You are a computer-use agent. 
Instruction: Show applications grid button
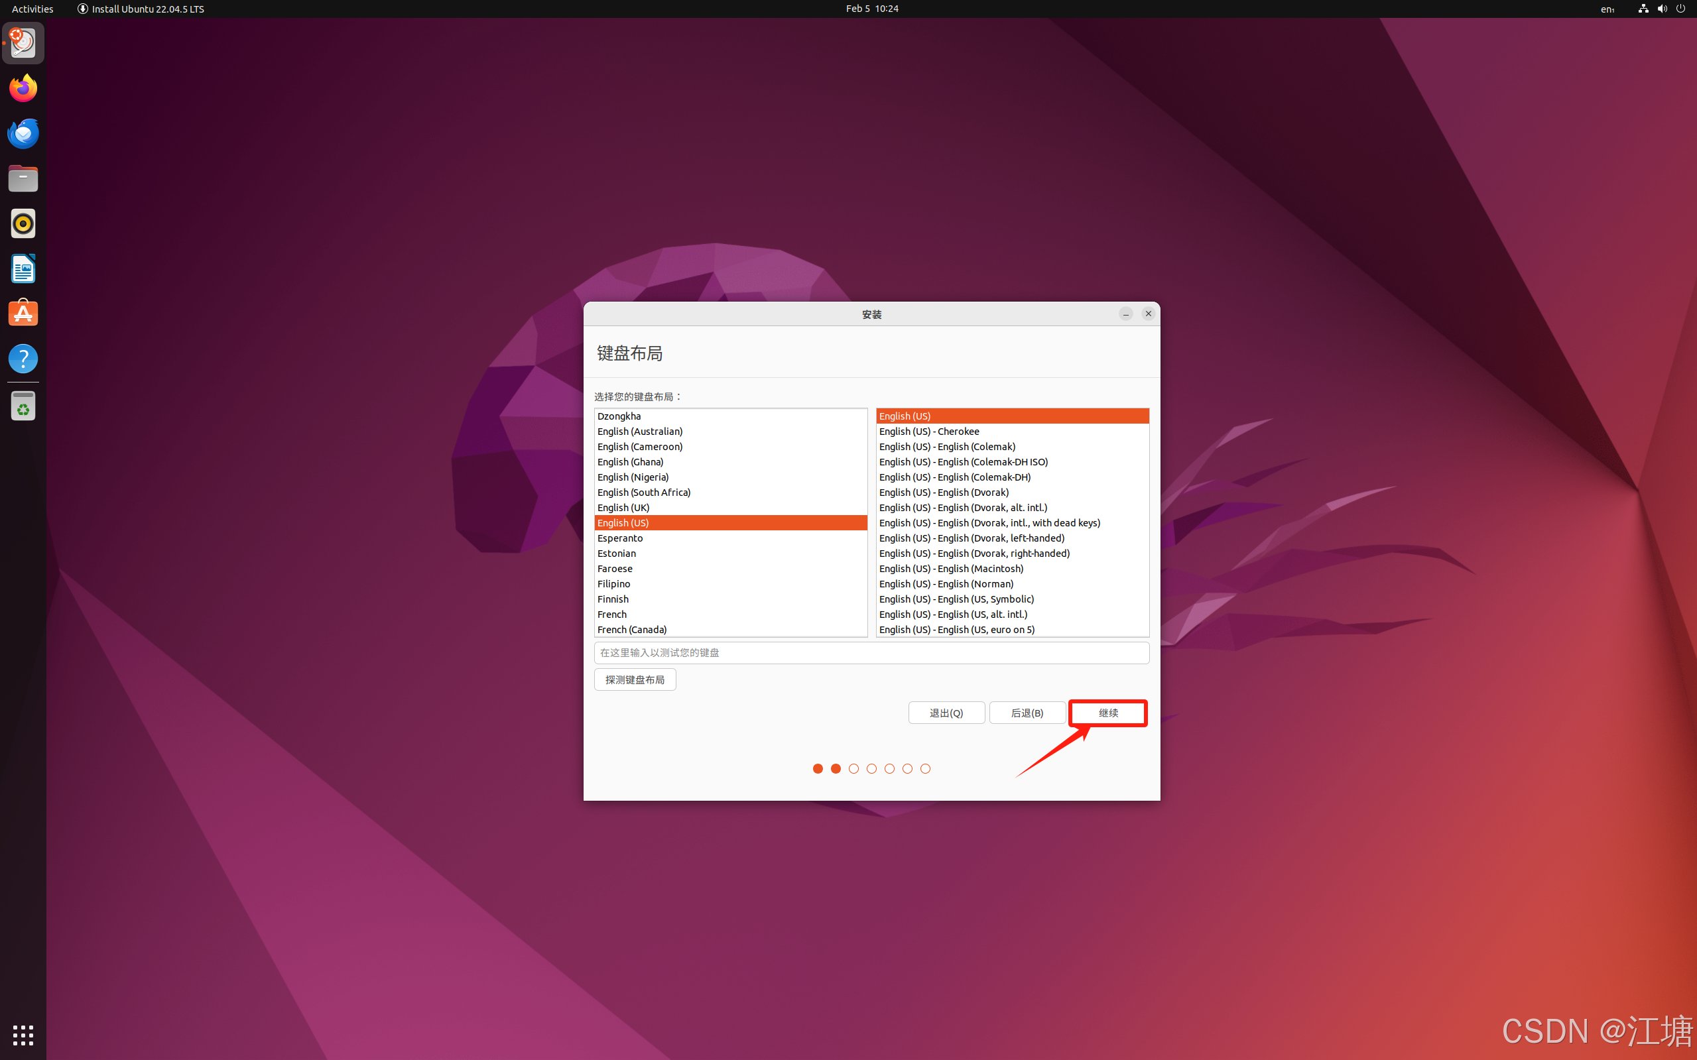click(23, 1034)
